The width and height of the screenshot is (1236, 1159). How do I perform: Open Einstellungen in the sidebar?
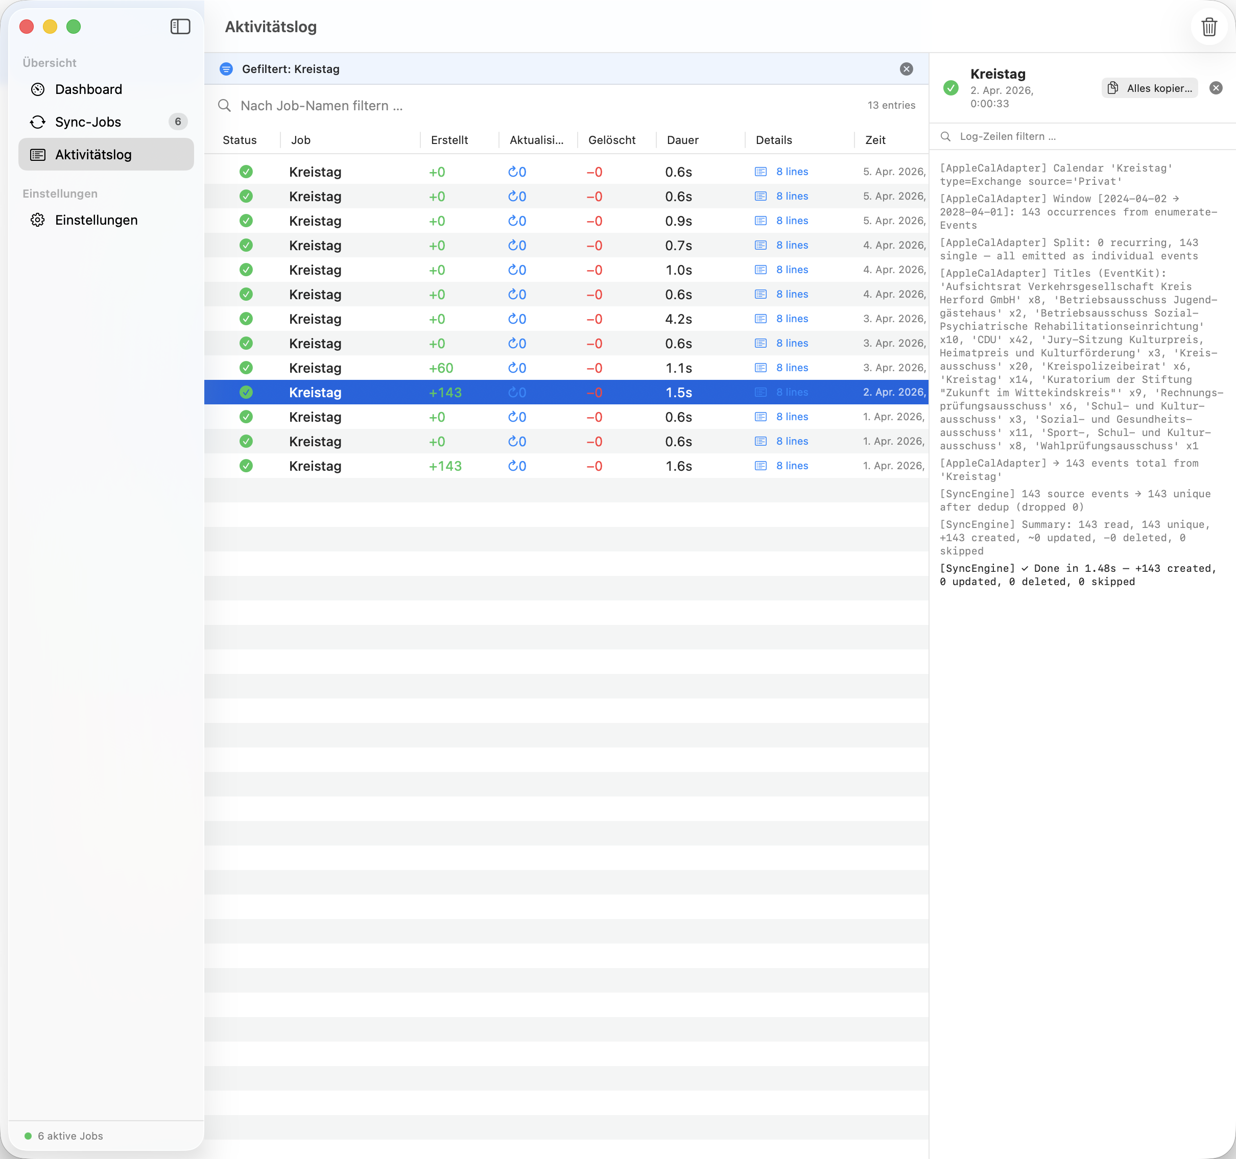(96, 220)
